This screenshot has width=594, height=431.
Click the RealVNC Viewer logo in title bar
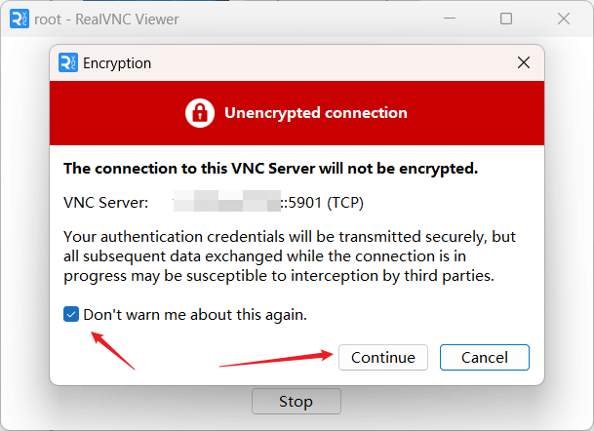(19, 19)
